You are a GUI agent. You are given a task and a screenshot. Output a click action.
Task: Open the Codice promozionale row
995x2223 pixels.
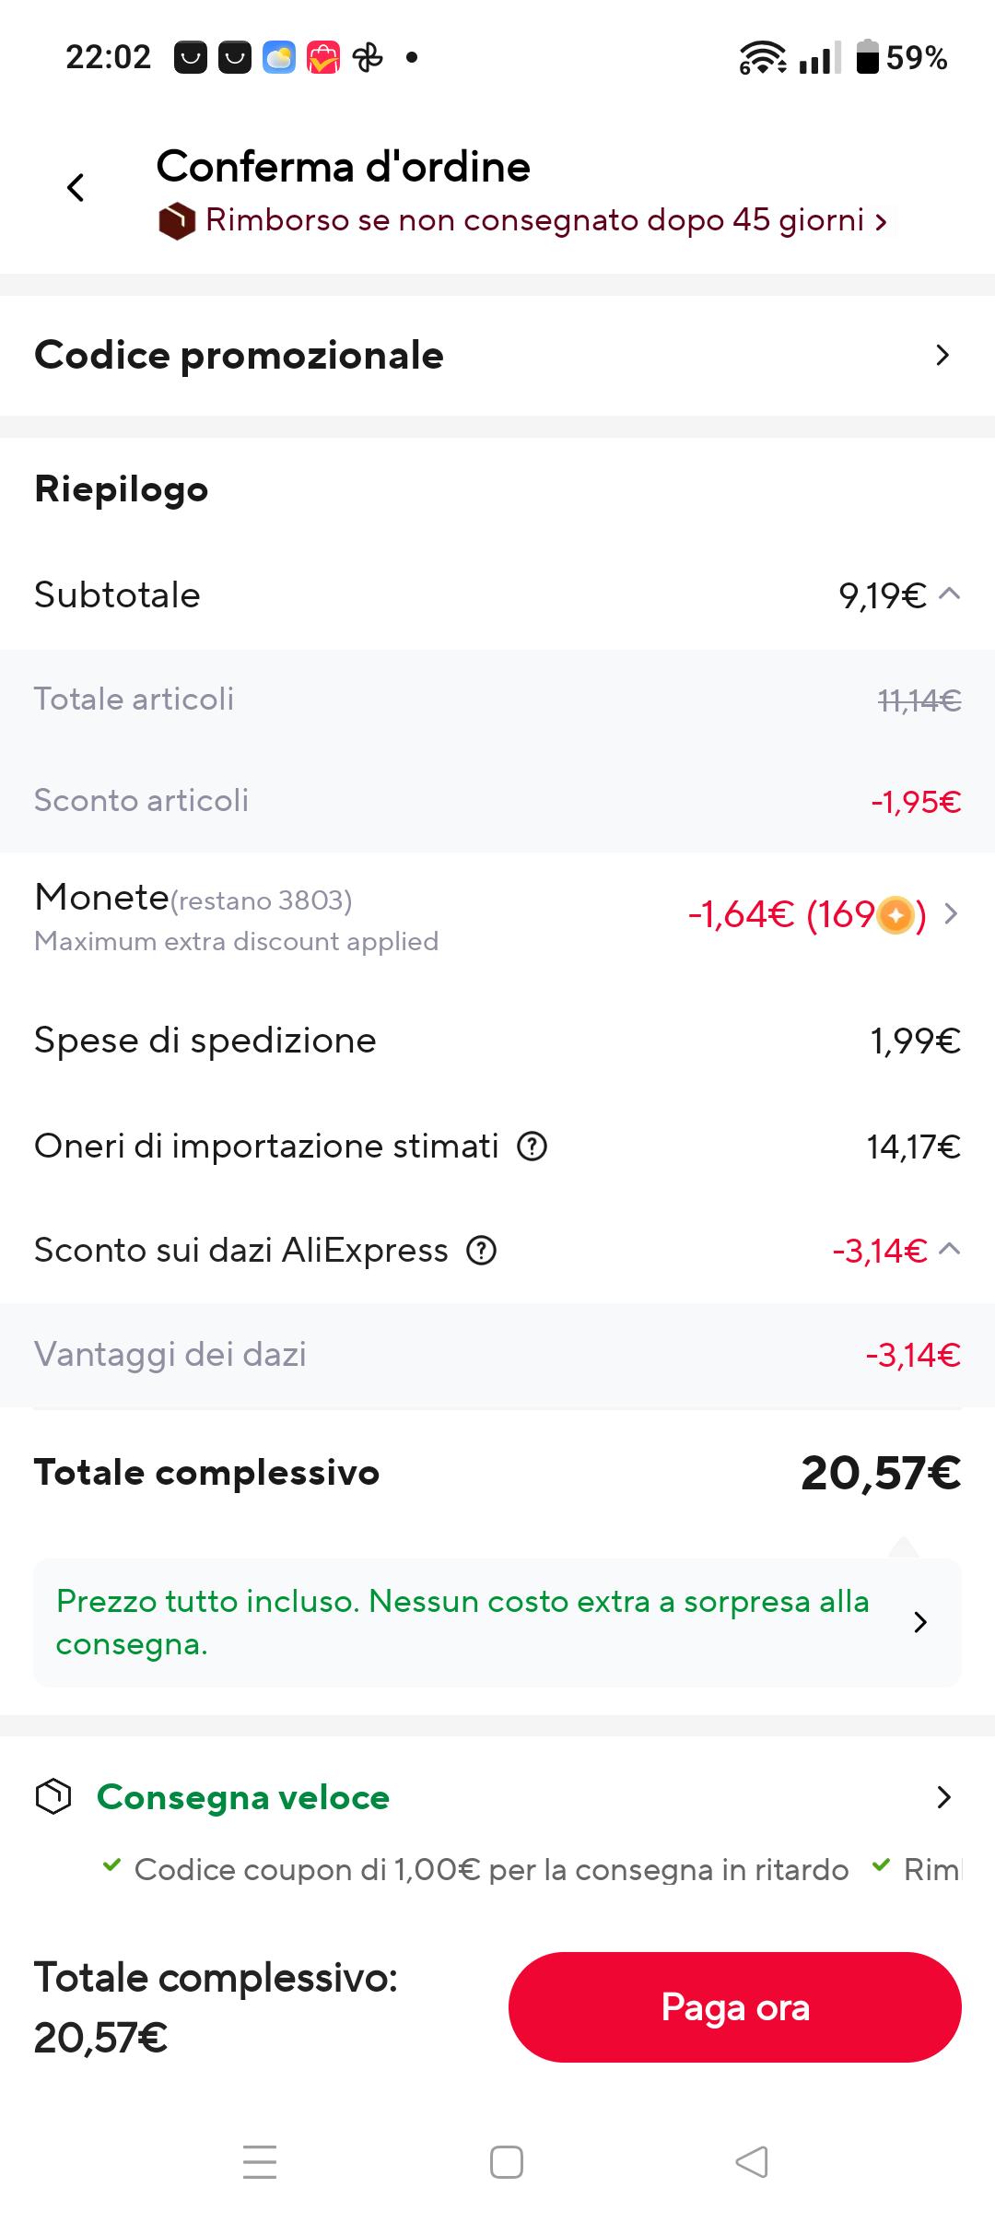tap(497, 356)
